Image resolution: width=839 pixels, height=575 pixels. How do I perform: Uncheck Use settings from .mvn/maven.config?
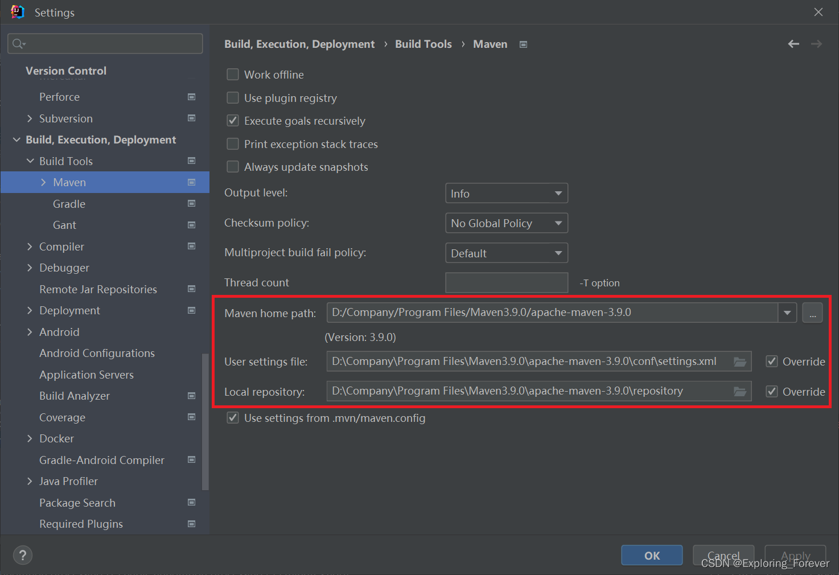pos(233,418)
